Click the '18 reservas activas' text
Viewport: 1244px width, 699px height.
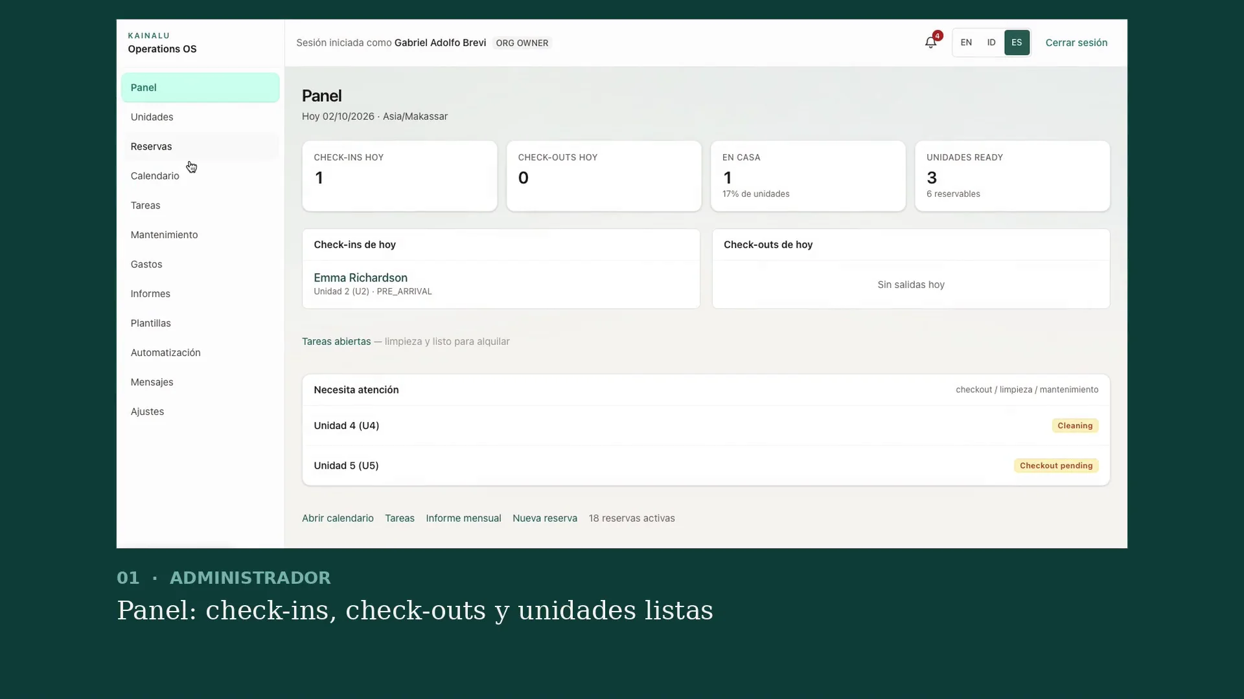(632, 518)
